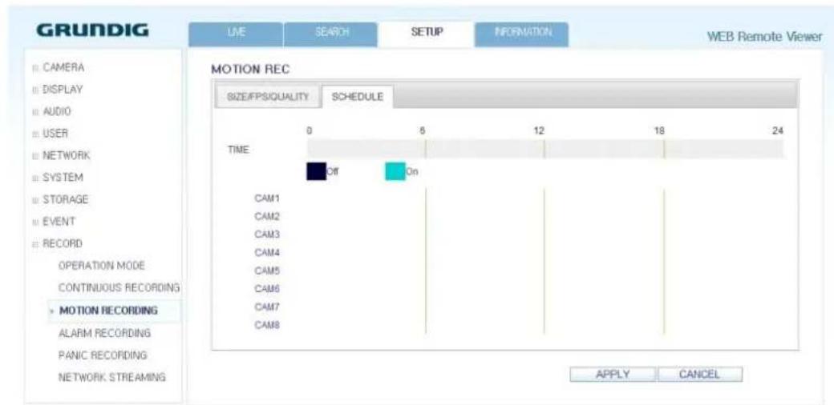
Task: Pick the cyan On color swatch
Action: [395, 171]
